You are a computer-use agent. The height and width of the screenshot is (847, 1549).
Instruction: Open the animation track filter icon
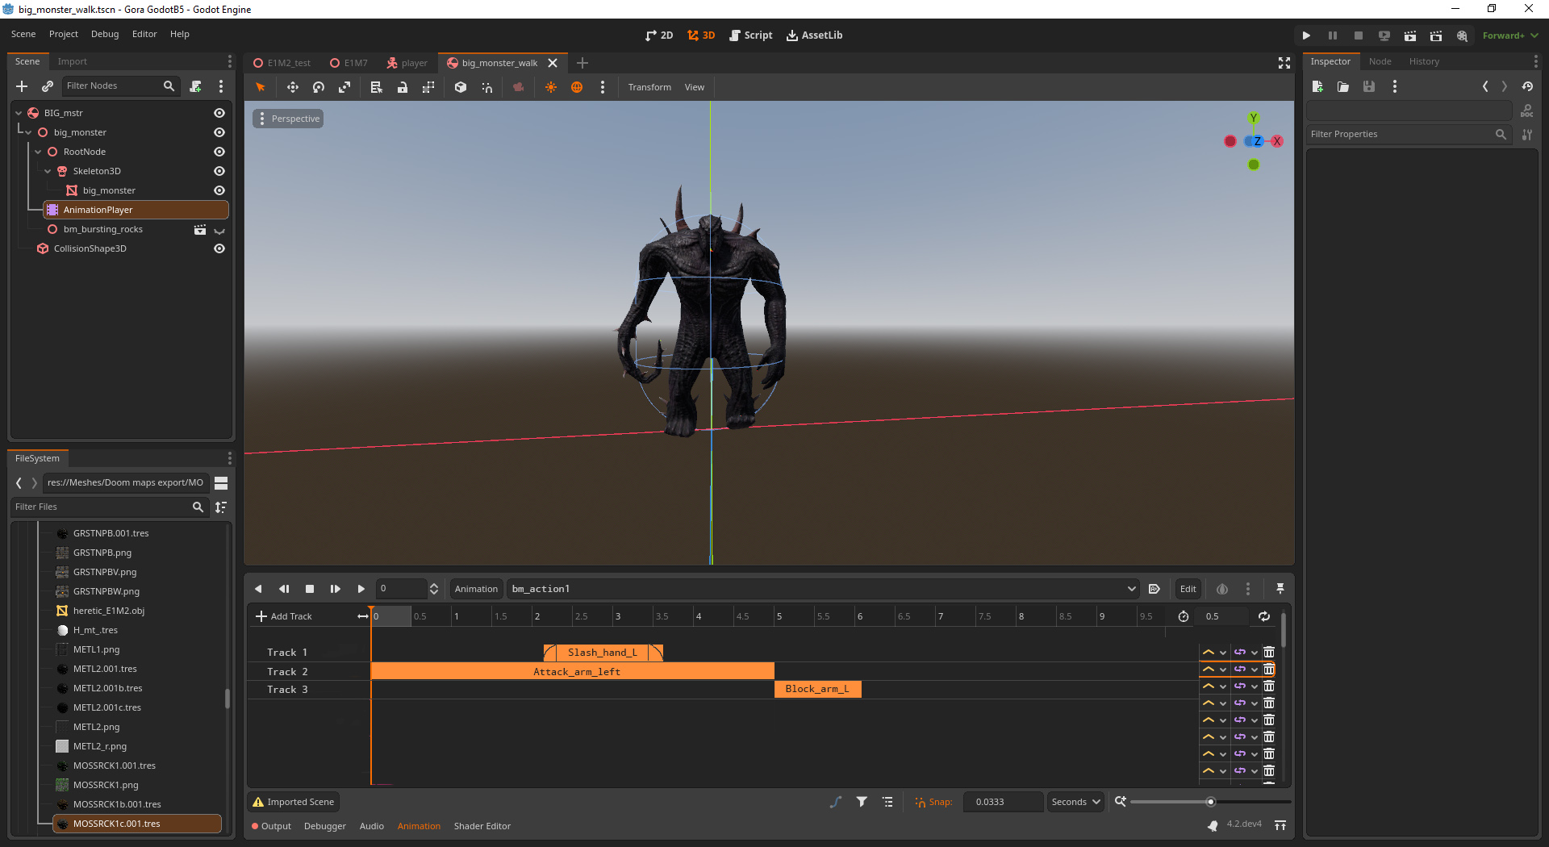pos(861,802)
